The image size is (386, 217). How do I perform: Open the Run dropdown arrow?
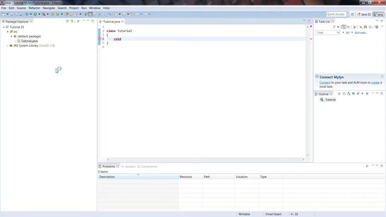point(39,14)
